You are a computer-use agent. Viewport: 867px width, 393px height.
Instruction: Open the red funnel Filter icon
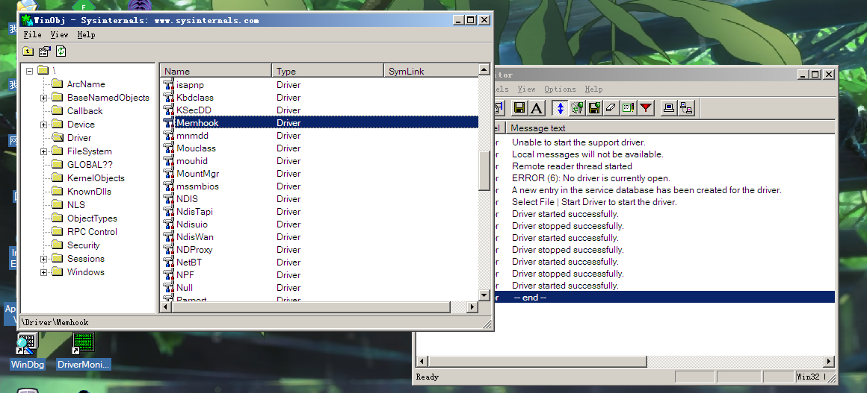pos(645,107)
